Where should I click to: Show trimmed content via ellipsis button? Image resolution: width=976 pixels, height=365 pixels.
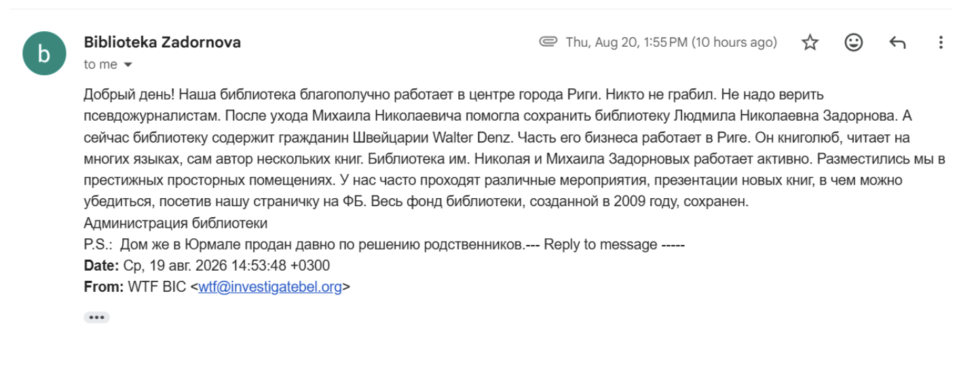96,317
